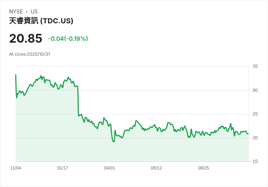Image resolution: width=268 pixels, height=187 pixels.
Task: Choose the 04/01 date on the x-axis
Action: pos(110,168)
